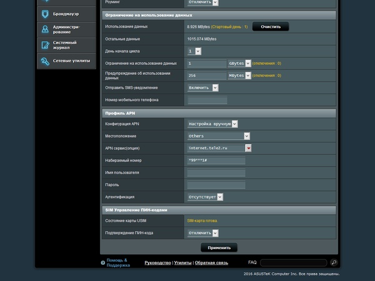Click the FAQ search input field

point(294,263)
